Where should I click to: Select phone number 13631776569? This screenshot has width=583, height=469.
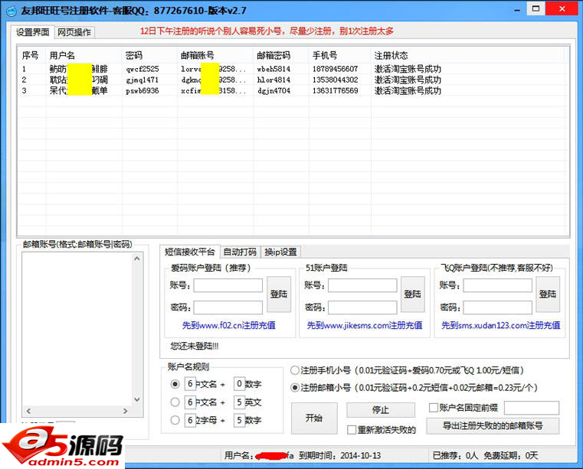[x=336, y=90]
